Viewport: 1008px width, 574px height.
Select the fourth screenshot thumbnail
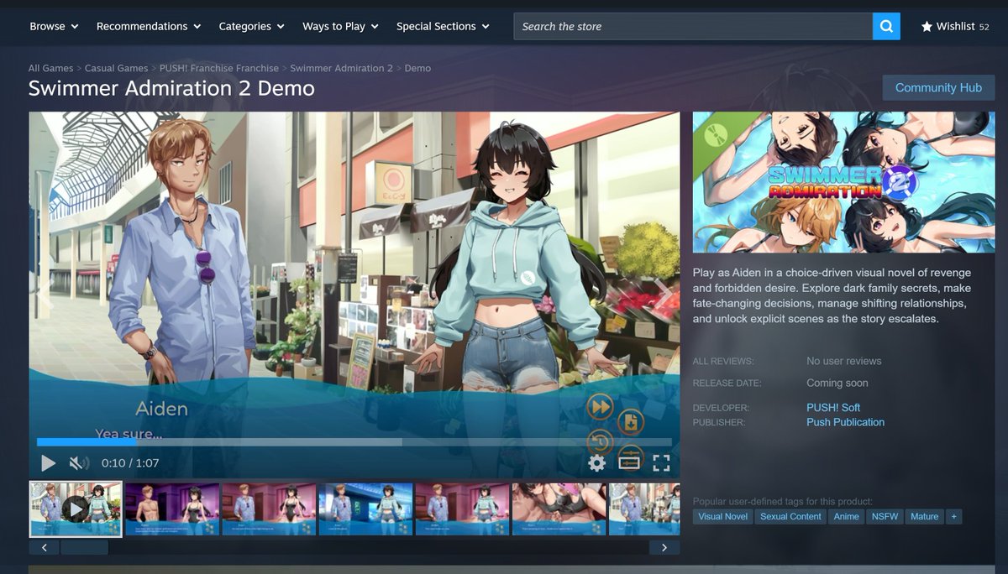click(x=365, y=509)
